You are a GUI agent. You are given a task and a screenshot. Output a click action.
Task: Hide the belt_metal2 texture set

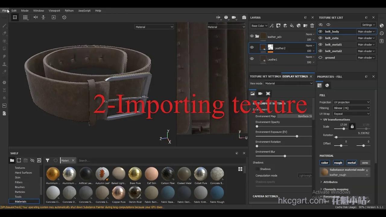[x=320, y=51]
